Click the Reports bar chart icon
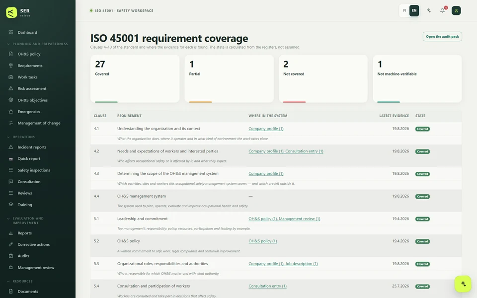This screenshot has height=298, width=477. tap(11, 233)
